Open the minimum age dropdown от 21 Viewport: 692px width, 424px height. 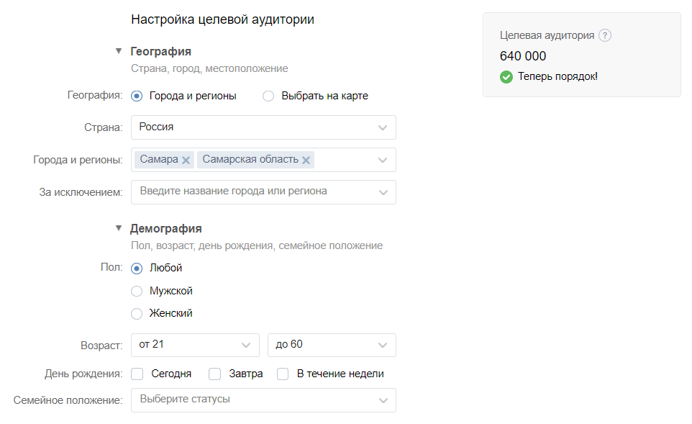(x=195, y=345)
